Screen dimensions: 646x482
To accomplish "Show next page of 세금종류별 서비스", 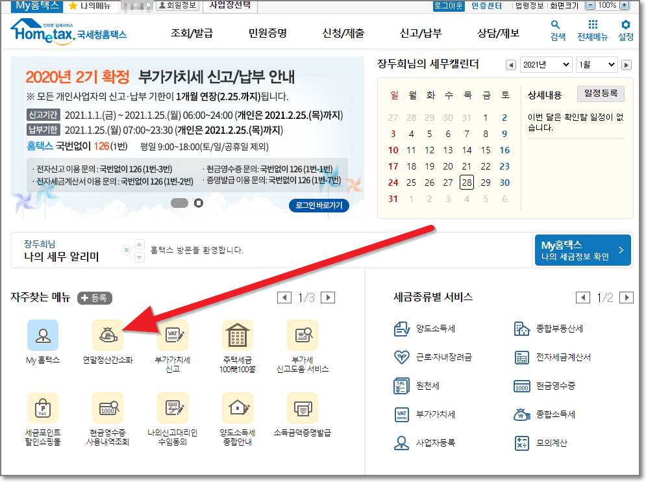I will (x=627, y=298).
